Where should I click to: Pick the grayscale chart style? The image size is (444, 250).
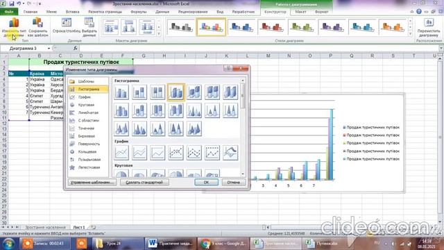(x=180, y=27)
